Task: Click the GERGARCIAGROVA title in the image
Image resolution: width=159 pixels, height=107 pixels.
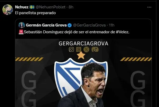Action: point(83,43)
